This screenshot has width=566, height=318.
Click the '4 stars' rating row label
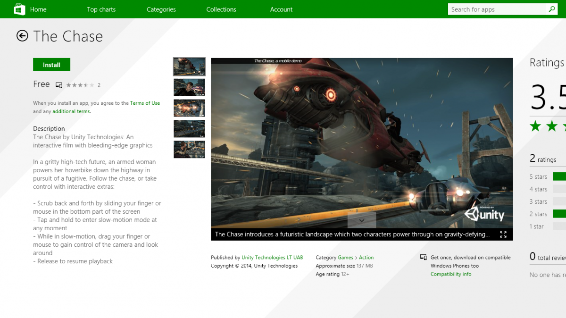tap(538, 189)
